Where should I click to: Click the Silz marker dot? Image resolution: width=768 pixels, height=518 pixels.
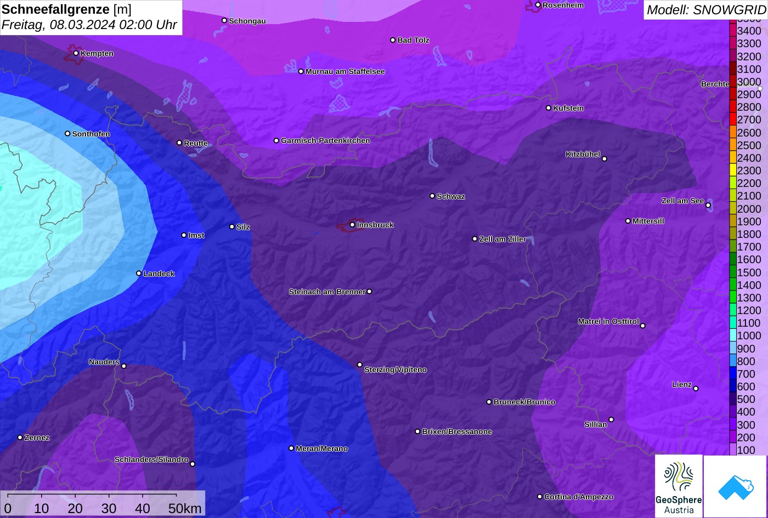pyautogui.click(x=232, y=226)
